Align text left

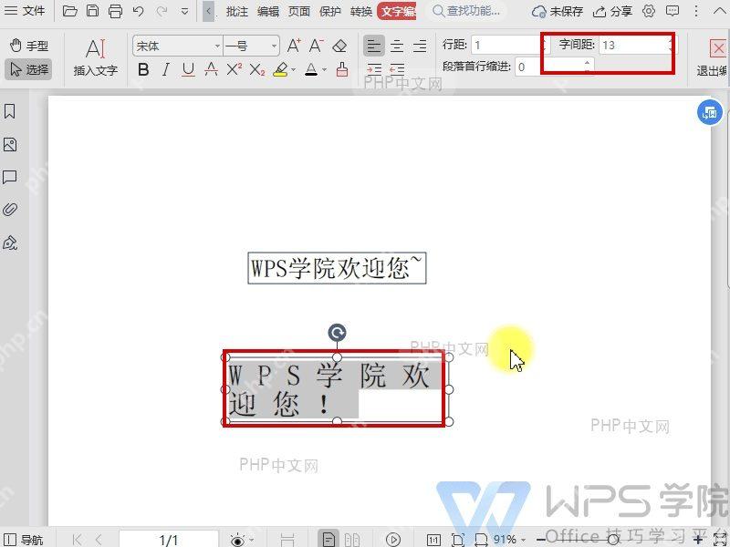tap(374, 46)
